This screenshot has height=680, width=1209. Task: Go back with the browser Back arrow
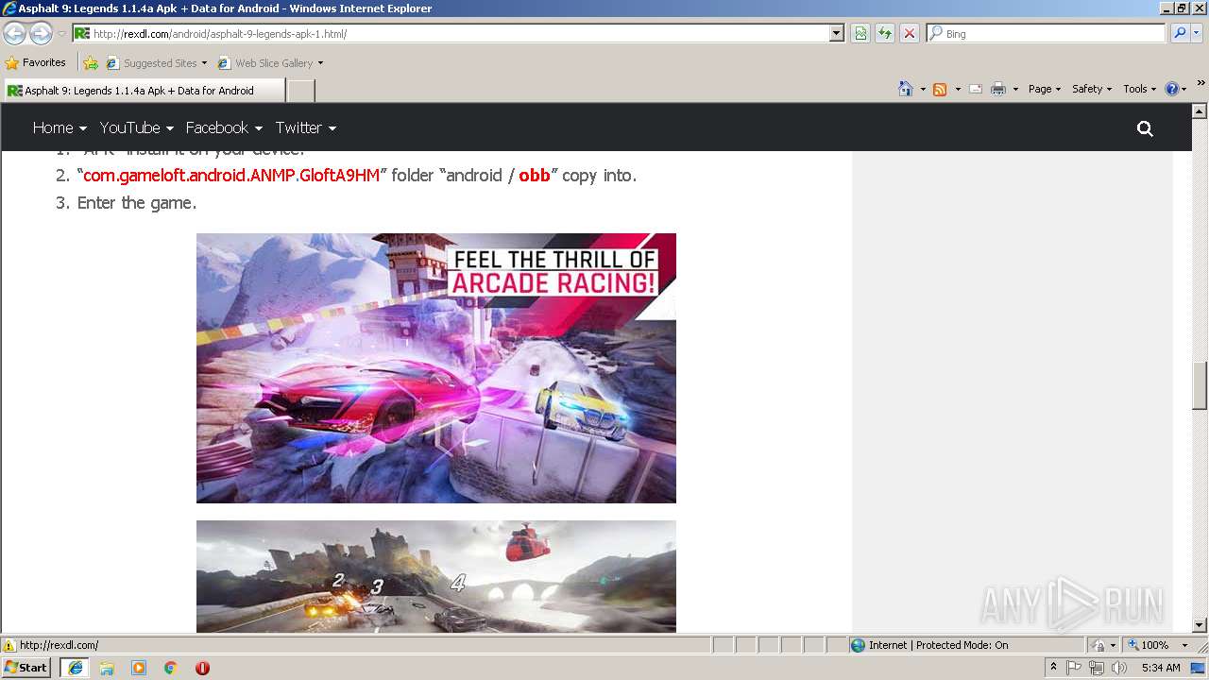tap(14, 34)
